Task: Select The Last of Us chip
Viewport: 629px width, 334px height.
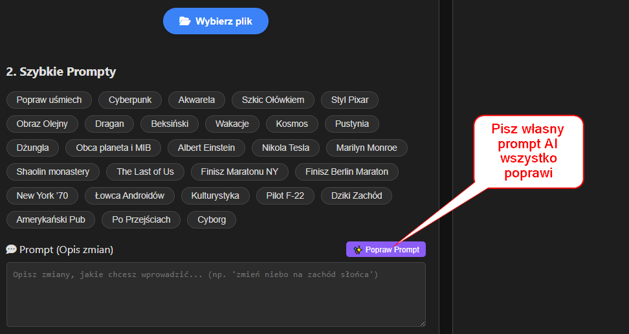Action: tap(145, 172)
